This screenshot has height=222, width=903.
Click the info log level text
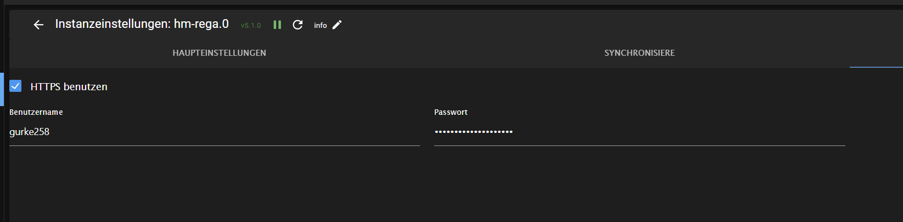click(x=320, y=25)
